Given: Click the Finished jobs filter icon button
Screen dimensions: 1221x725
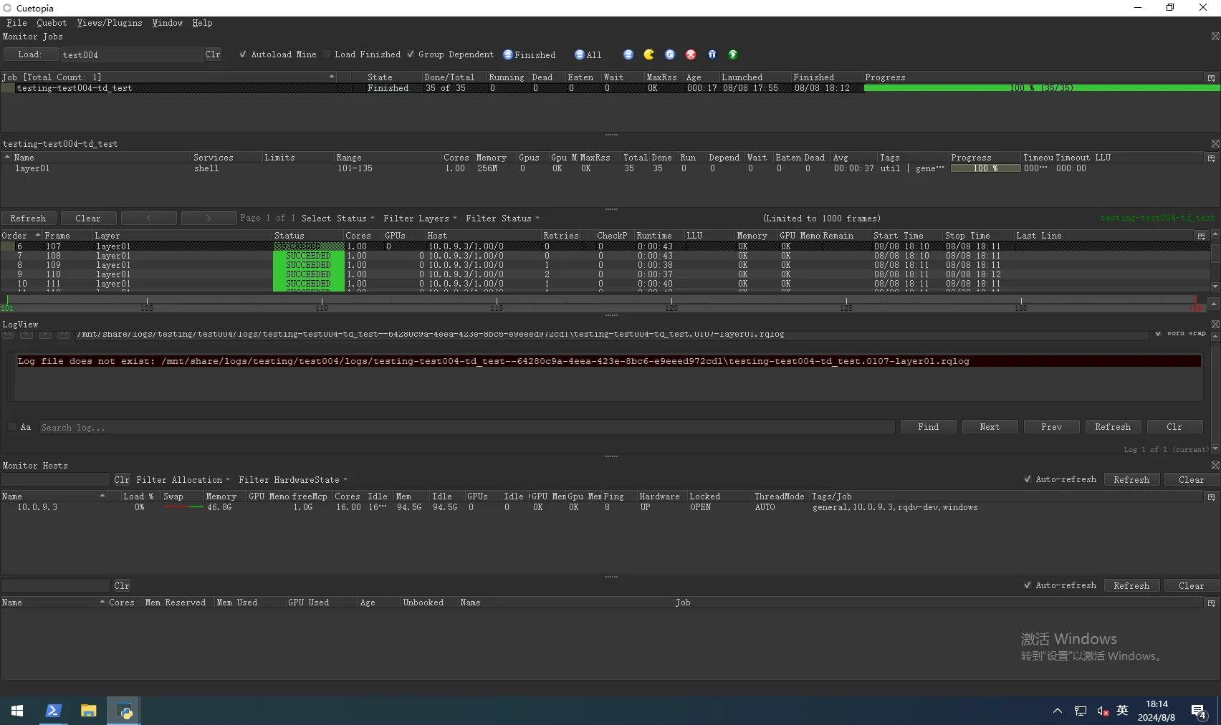Looking at the screenshot, I should [529, 54].
